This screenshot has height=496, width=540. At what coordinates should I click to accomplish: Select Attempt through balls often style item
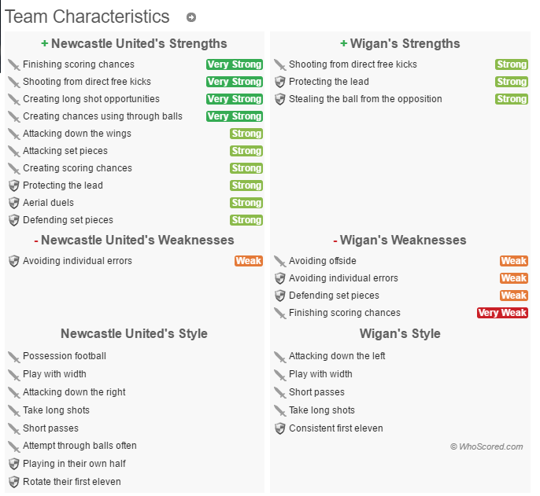[x=80, y=446]
